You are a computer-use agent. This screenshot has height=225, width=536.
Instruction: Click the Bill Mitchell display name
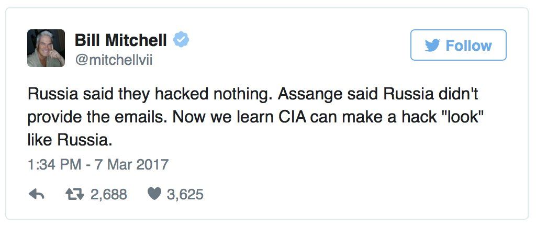(x=121, y=40)
